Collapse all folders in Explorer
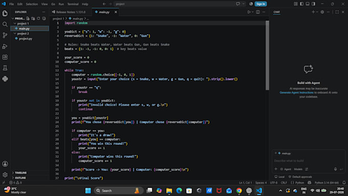This screenshot has width=348, height=196. point(44,18)
